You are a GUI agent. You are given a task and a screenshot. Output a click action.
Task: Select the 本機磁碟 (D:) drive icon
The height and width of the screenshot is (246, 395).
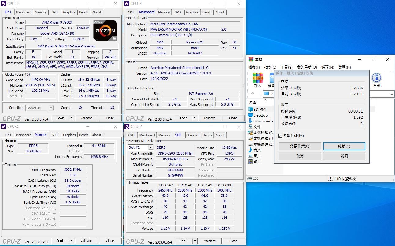pos(250,138)
